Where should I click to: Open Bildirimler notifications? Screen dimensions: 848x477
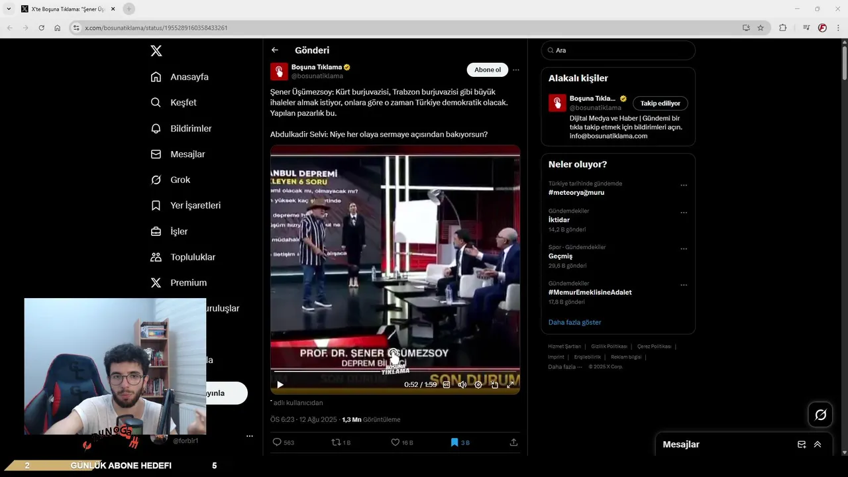coord(181,129)
